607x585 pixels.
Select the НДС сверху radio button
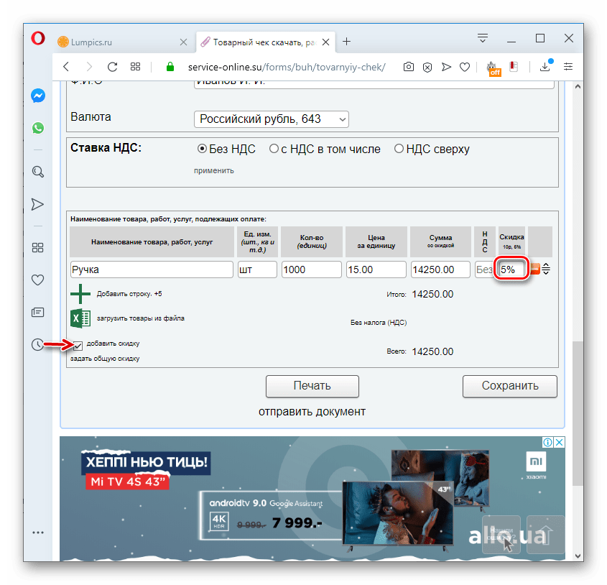[399, 149]
